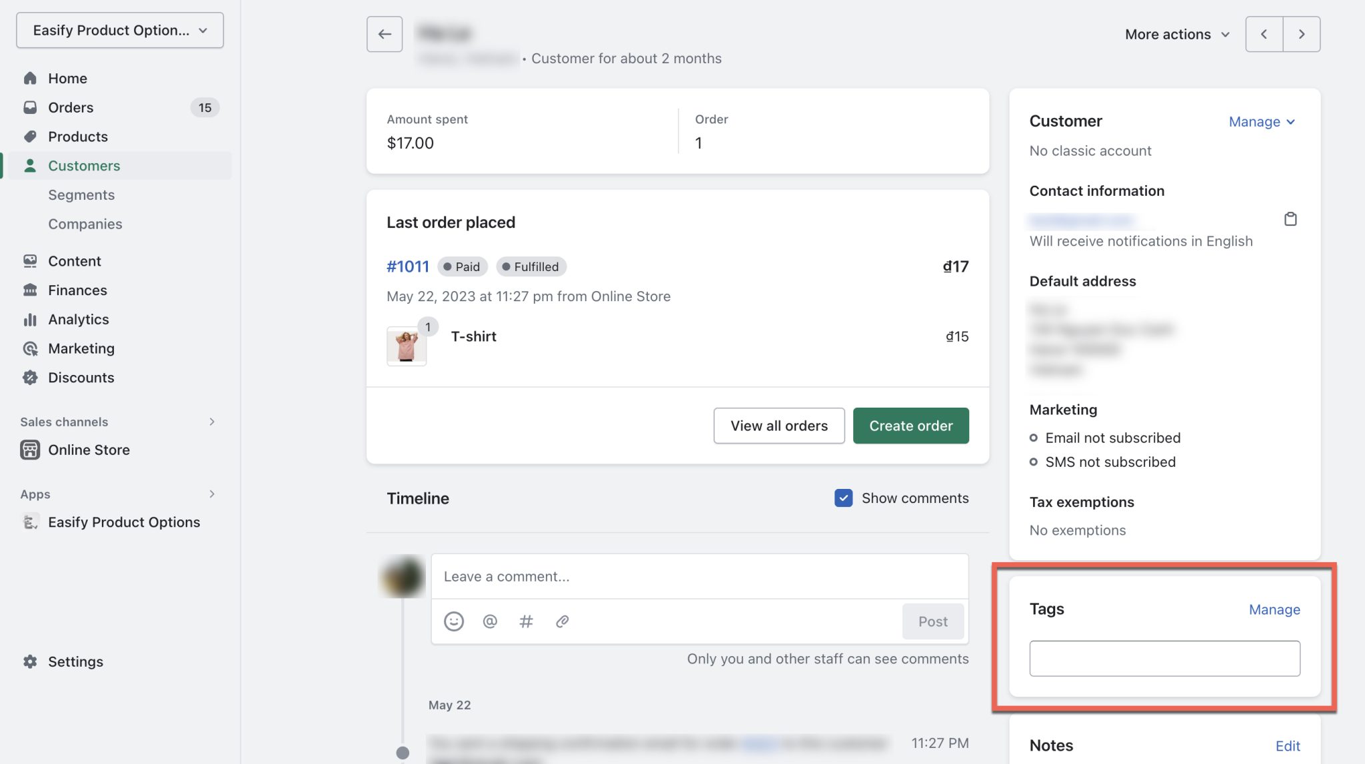This screenshot has width=1365, height=764.
Task: Mention someone using the @ icon
Action: click(490, 621)
